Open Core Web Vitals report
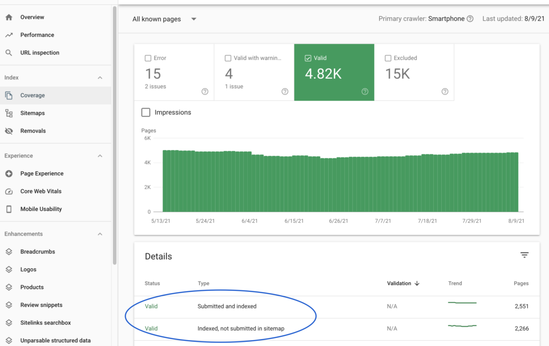The width and height of the screenshot is (549, 346). (56, 191)
